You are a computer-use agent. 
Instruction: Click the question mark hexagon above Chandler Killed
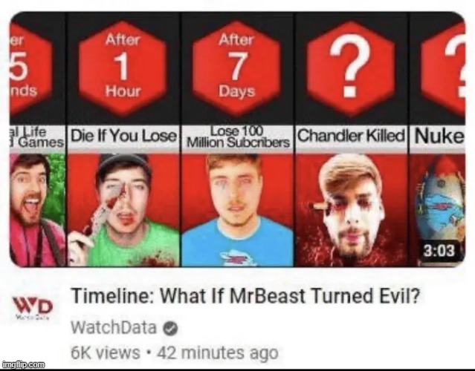[351, 67]
